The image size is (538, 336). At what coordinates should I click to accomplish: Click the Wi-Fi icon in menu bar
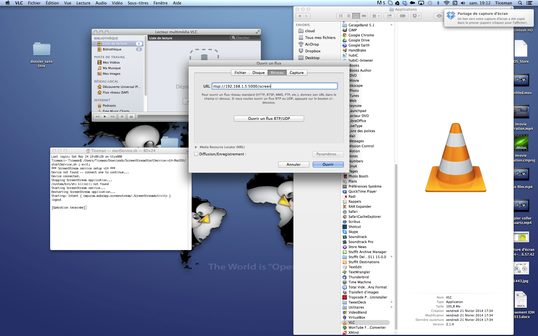pos(447,3)
